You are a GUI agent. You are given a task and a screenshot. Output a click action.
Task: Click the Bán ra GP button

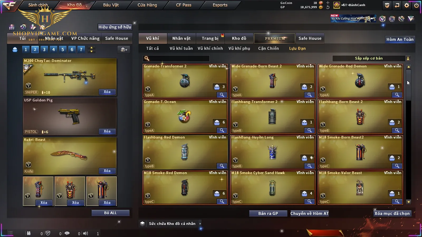pos(268,214)
